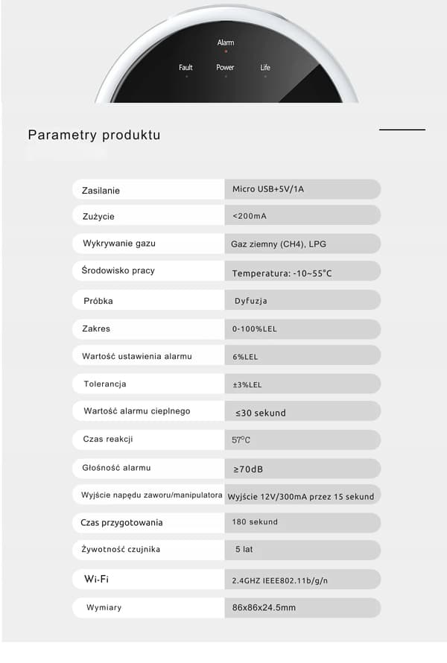Select the Żywotność czujnika label
Image resolution: width=447 pixels, height=663 pixels.
pyautogui.click(x=121, y=549)
